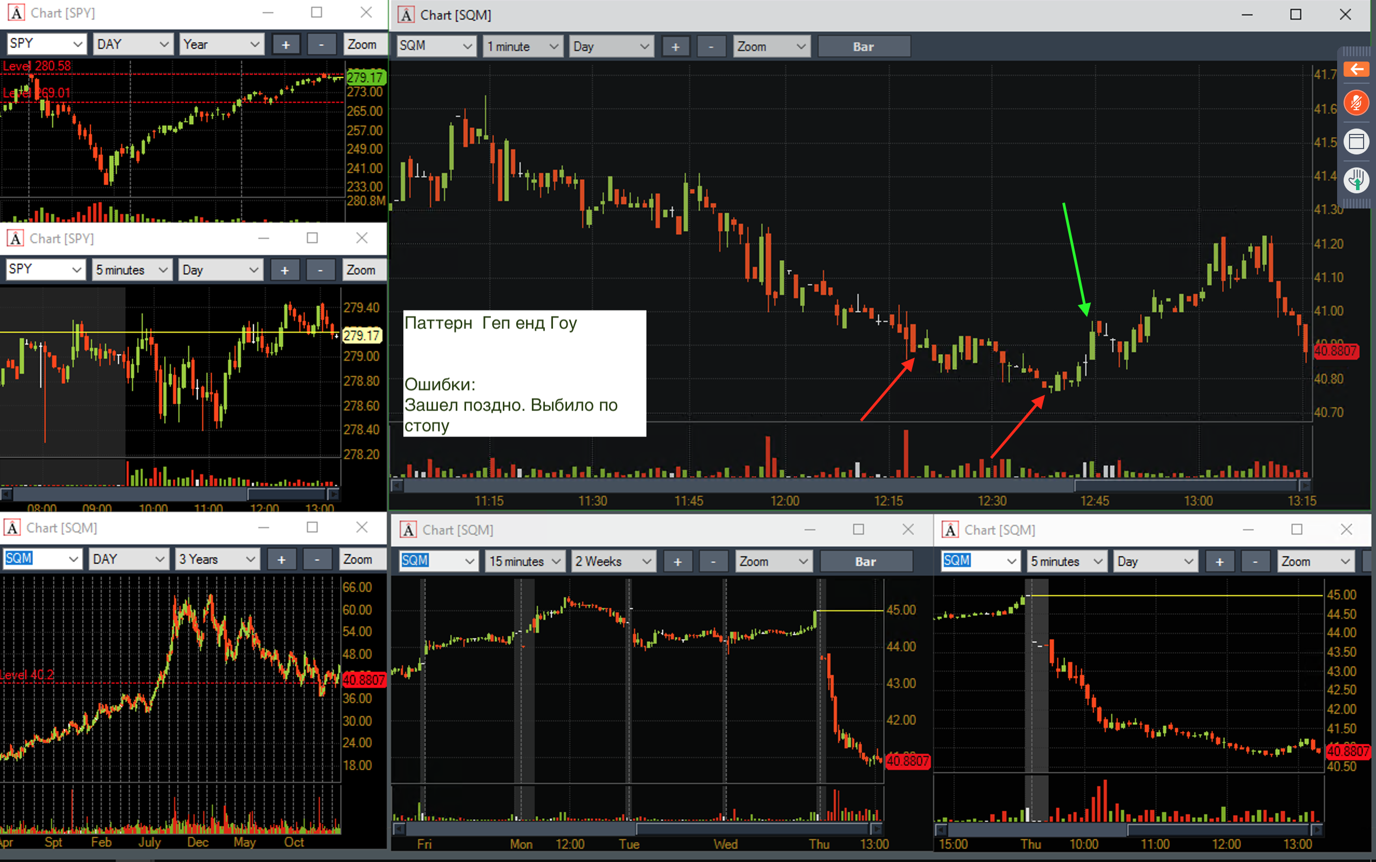Click the red 40.8807 price tag in the SQM 1 minute chart

click(x=1336, y=351)
